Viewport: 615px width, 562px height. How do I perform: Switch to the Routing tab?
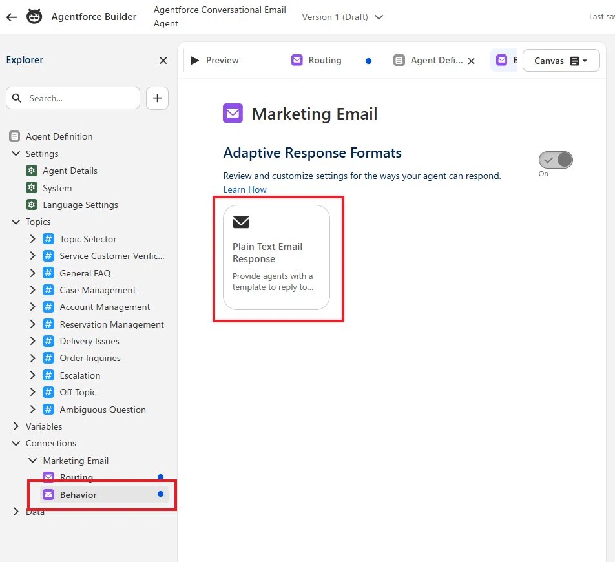[317, 60]
